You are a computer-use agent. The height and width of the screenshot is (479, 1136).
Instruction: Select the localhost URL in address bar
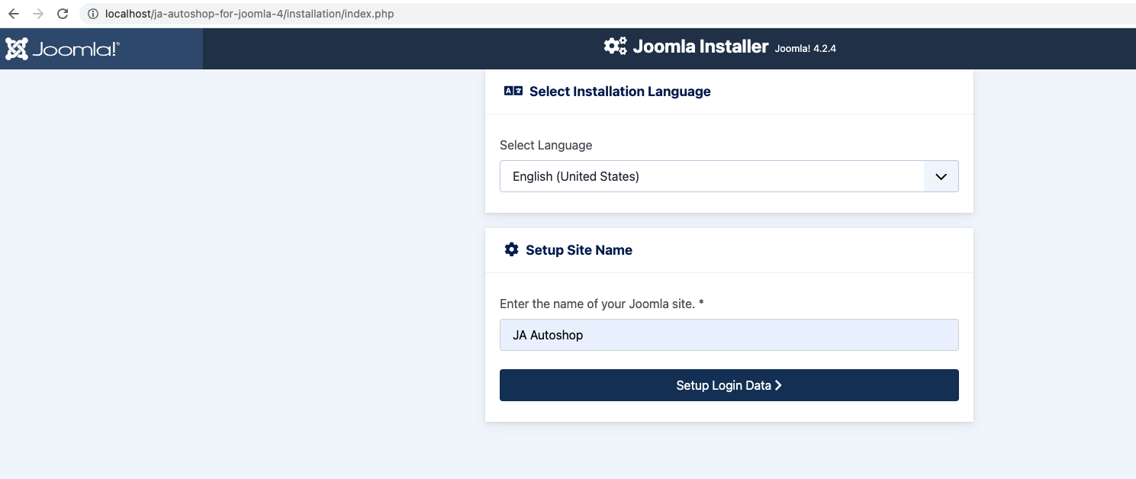click(x=249, y=14)
